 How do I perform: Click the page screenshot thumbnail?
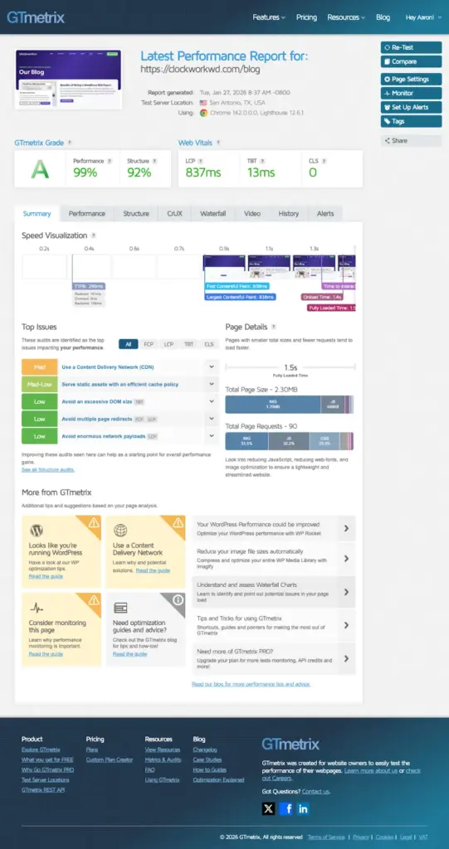[68, 80]
